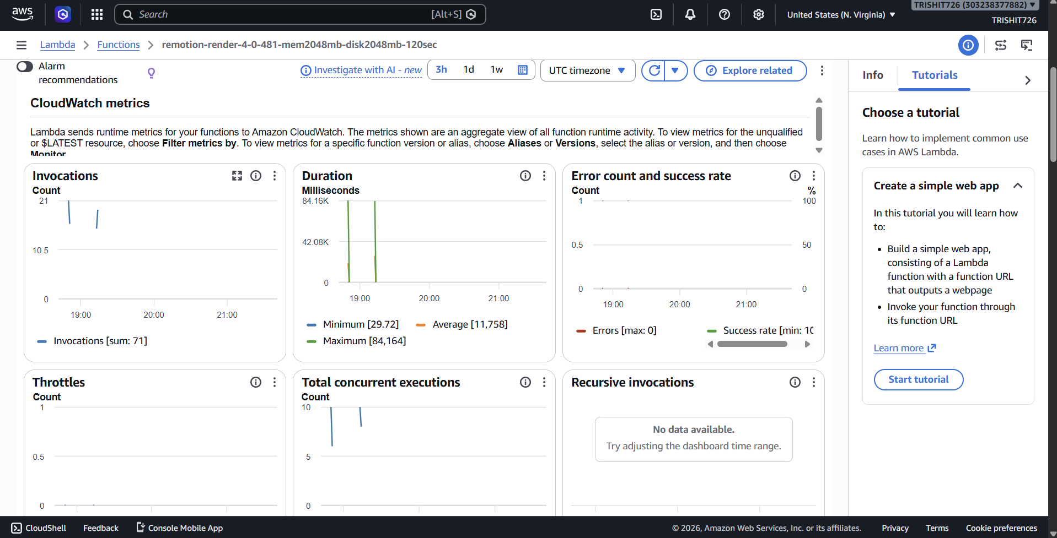The height and width of the screenshot is (538, 1057).
Task: Open the services grid menu
Action: 97,14
